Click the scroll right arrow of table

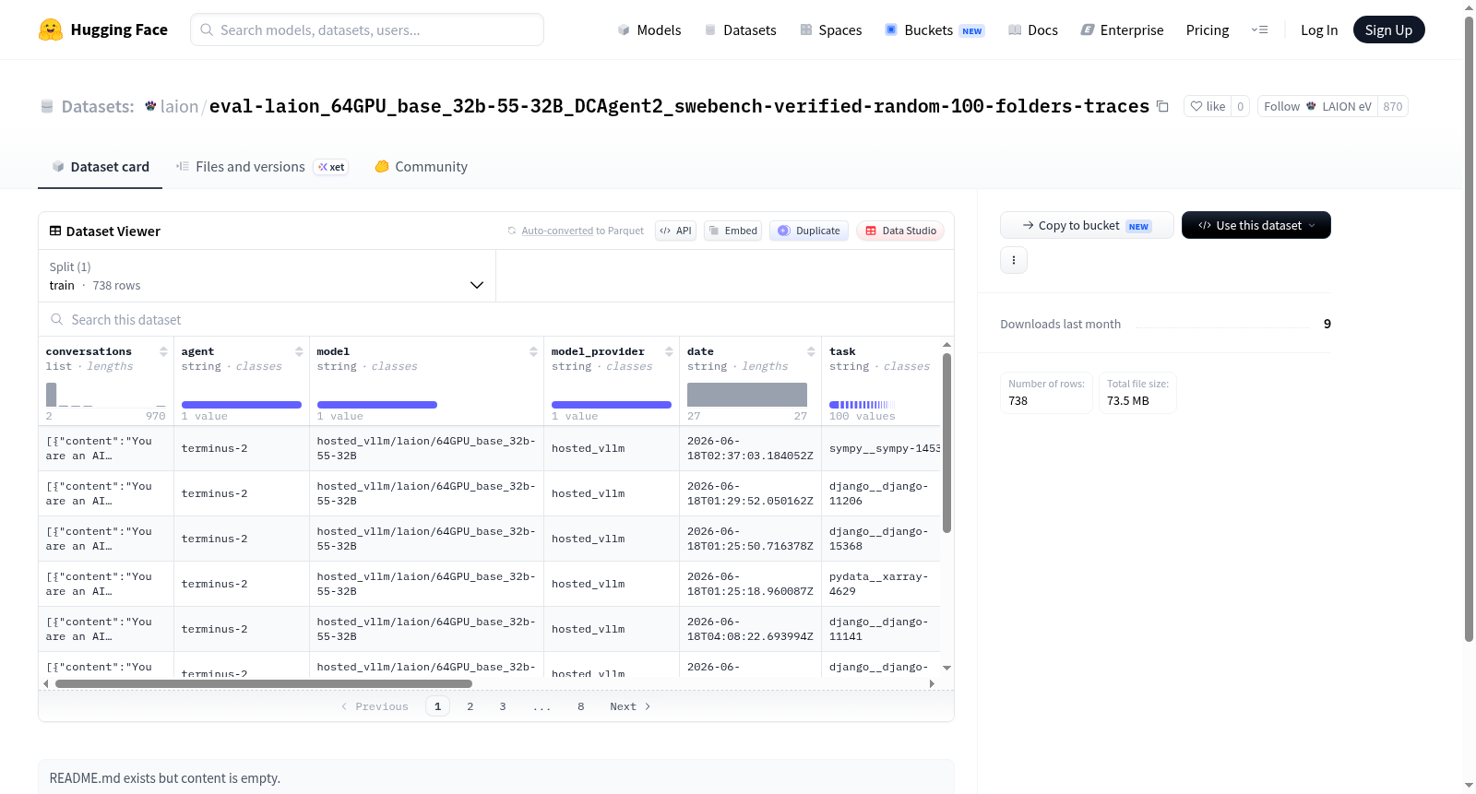point(932,684)
